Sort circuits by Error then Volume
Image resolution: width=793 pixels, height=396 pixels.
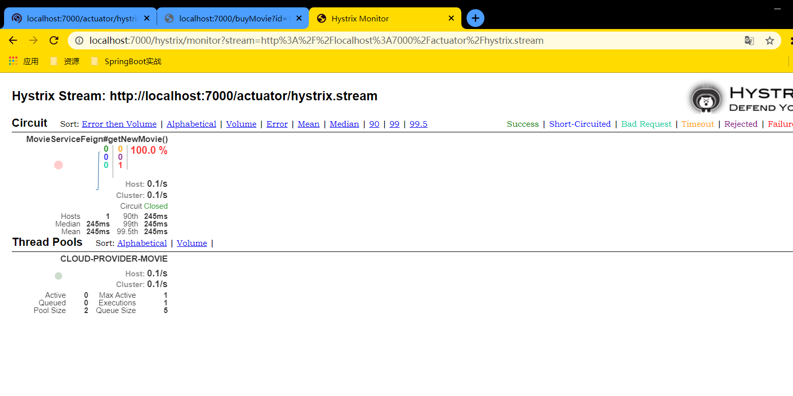click(x=119, y=124)
